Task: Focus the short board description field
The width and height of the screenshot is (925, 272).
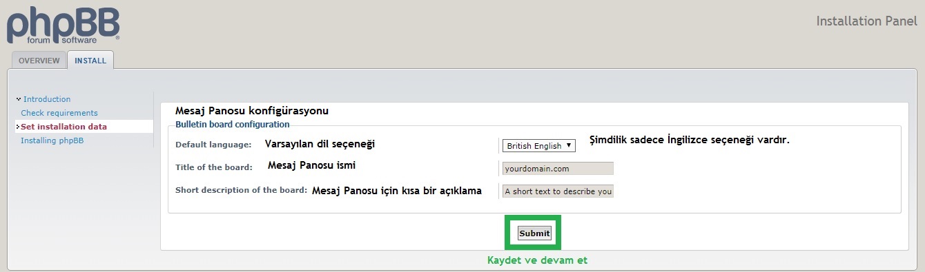Action: pos(558,191)
